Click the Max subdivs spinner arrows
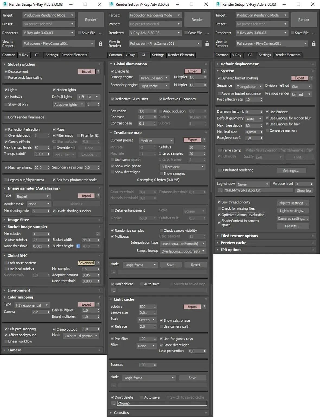Image resolution: width=320 pixels, height=417 pixels. tap(49, 240)
